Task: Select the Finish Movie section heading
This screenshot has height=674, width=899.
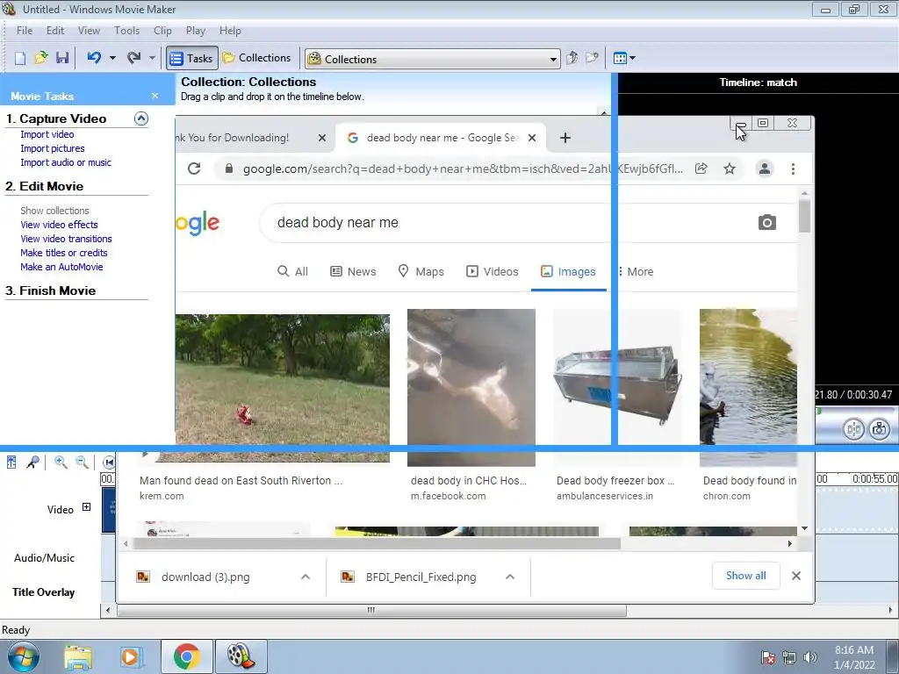Action: [50, 290]
